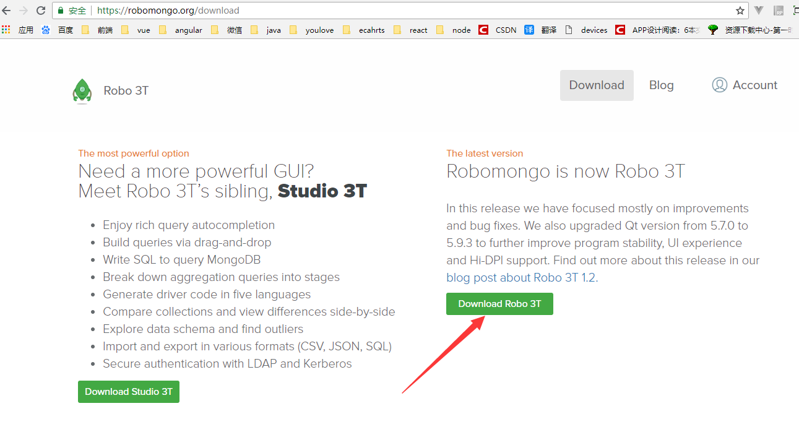Open the 应用 apps grid shortcut
The width and height of the screenshot is (799, 432).
pyautogui.click(x=18, y=30)
